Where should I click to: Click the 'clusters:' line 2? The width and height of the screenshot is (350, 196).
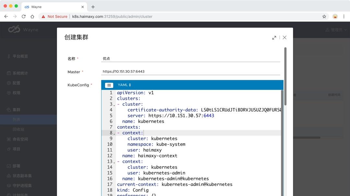(129, 98)
